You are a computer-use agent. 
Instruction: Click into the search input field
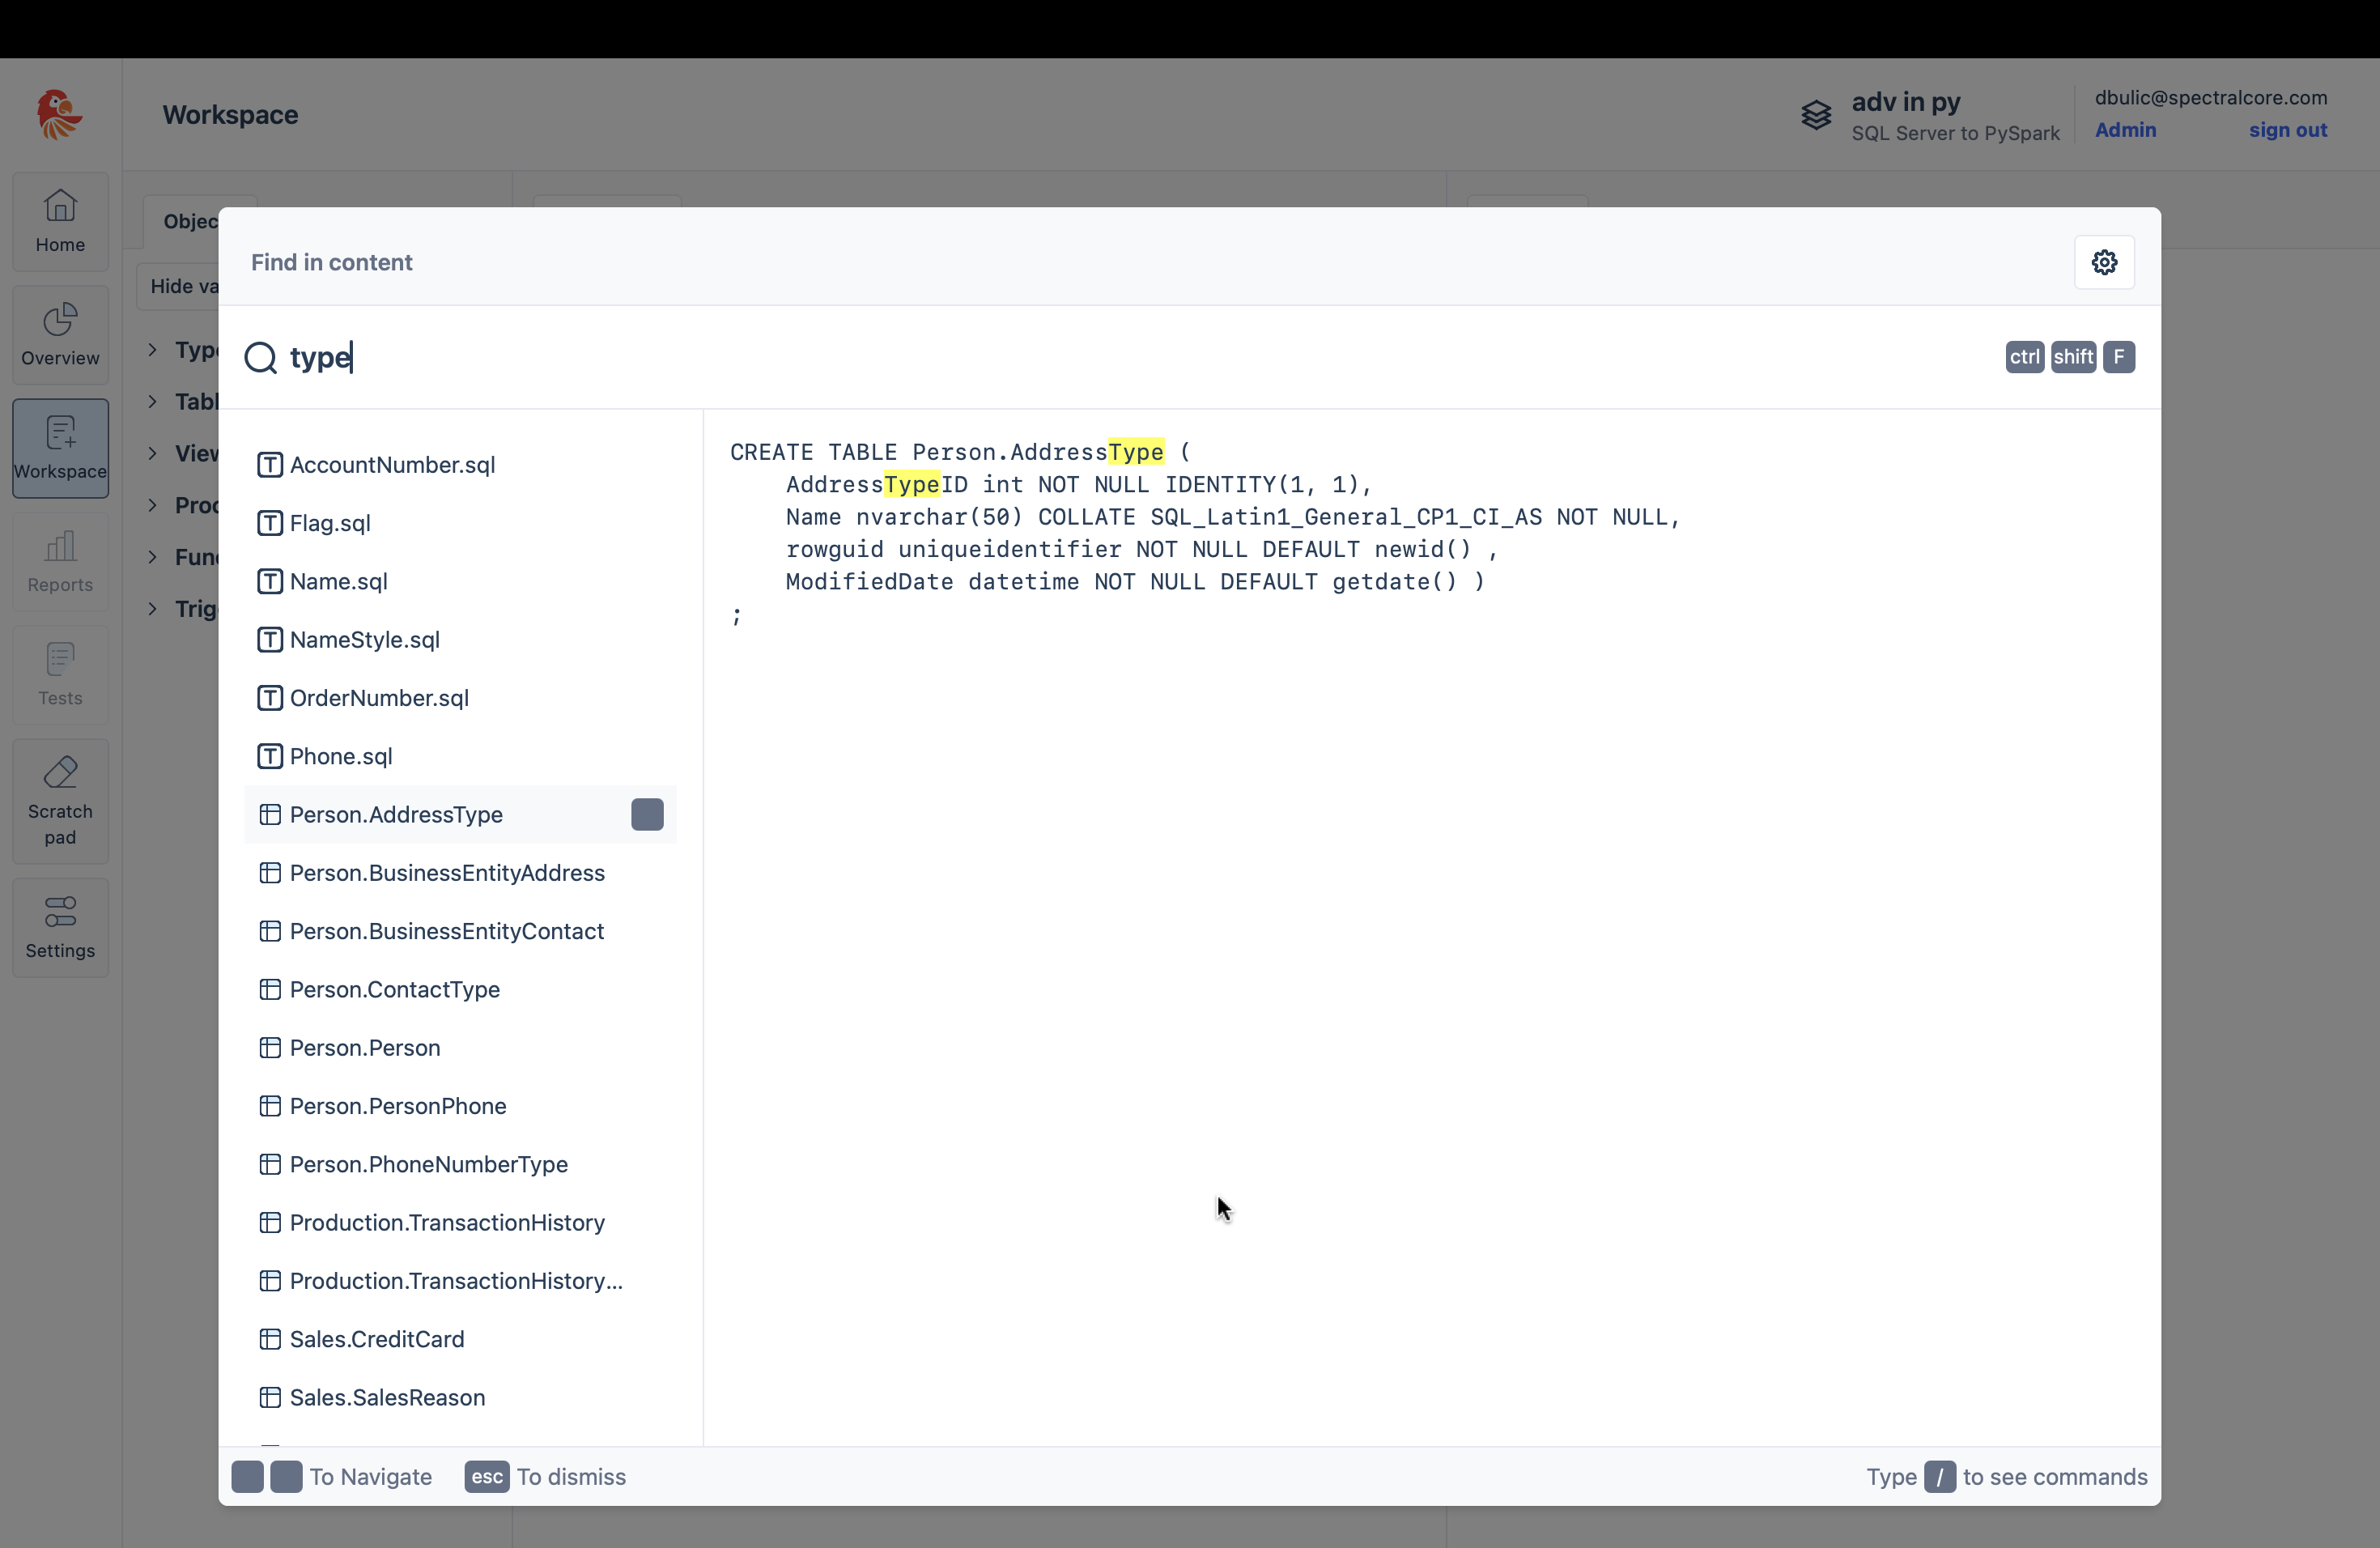[1100, 357]
